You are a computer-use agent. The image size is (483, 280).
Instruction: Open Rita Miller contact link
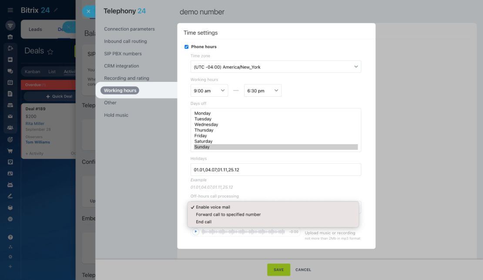point(35,123)
